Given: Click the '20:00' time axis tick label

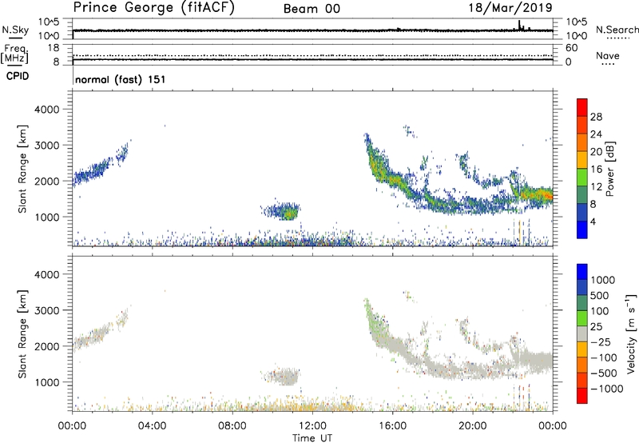Looking at the screenshot, I should [472, 426].
